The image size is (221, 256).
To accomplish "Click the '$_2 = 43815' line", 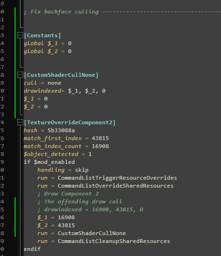I will (56, 225).
